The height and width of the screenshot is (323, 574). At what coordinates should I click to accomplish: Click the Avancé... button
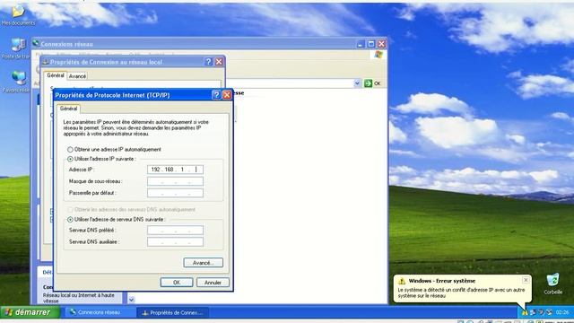(x=204, y=263)
